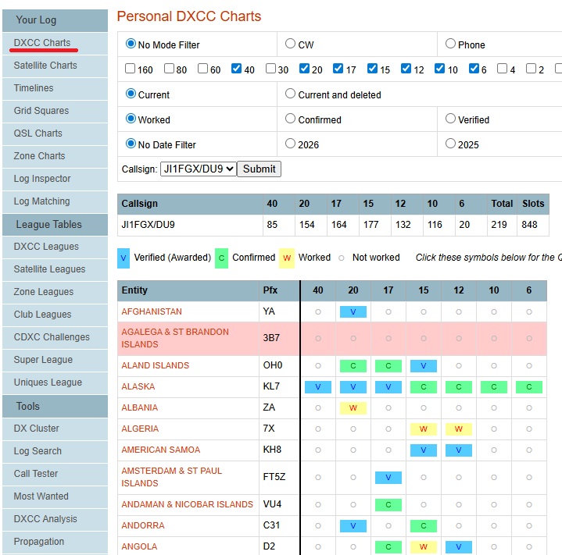
Task: Select the CW mode filter
Action: [291, 44]
